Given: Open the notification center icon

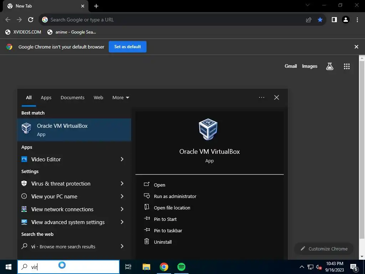Looking at the screenshot, I should point(354,267).
